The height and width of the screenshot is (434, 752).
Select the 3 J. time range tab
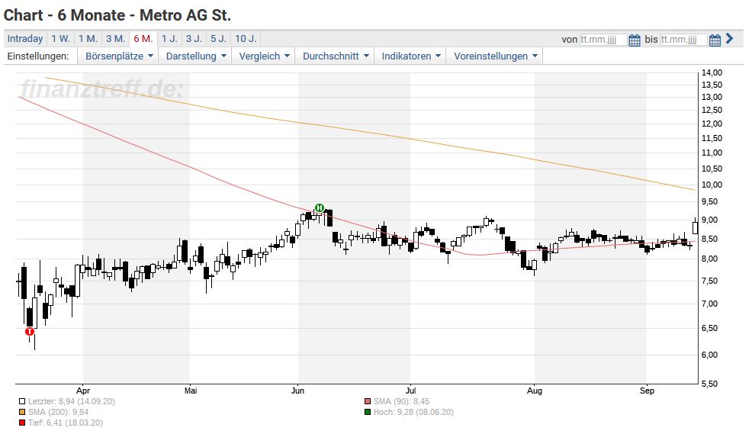click(x=194, y=39)
